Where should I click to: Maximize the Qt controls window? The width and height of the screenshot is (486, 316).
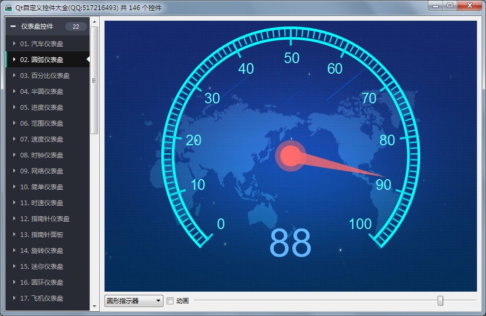450,6
